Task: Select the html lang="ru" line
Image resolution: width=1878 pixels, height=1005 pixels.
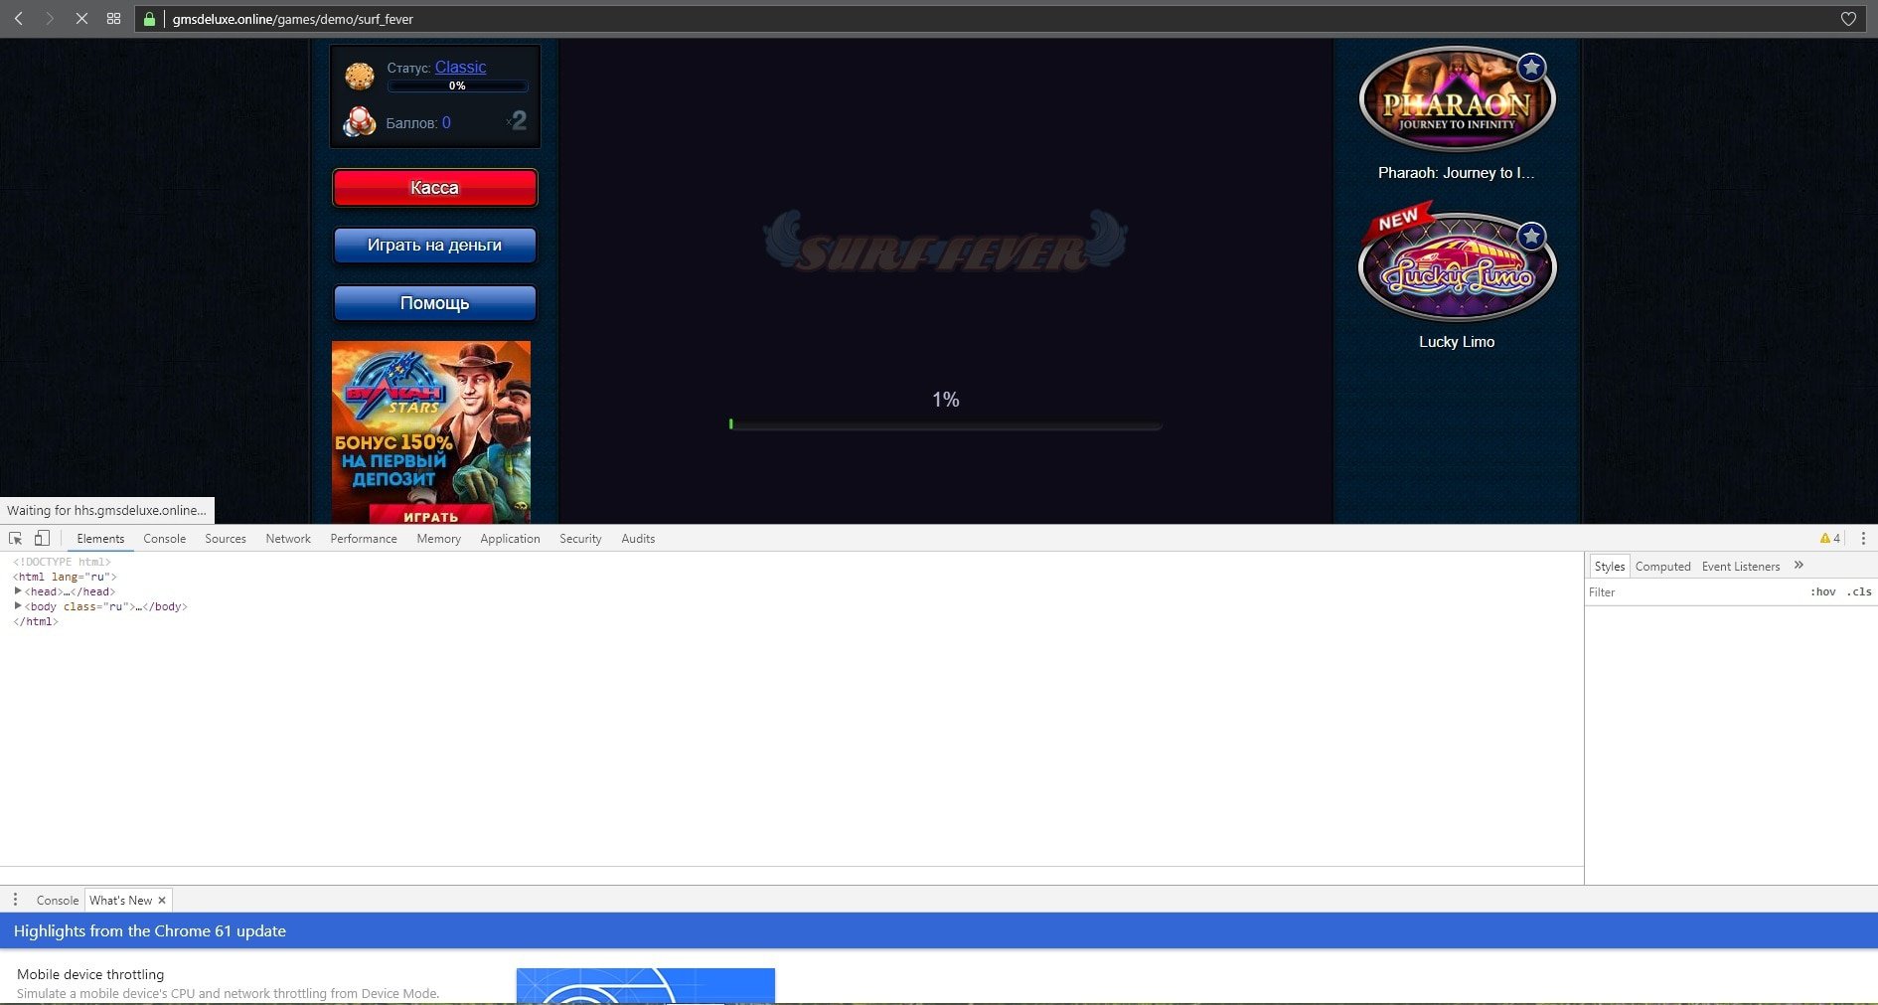Action: [x=65, y=577]
